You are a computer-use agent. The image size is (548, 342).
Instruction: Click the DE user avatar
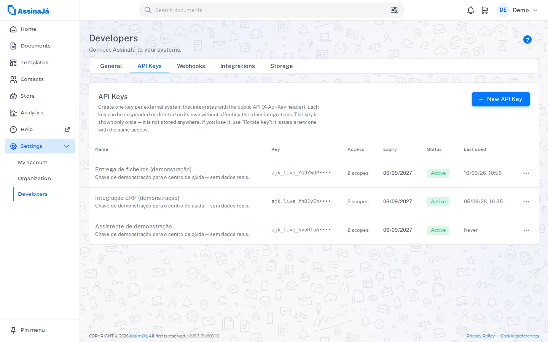click(503, 10)
